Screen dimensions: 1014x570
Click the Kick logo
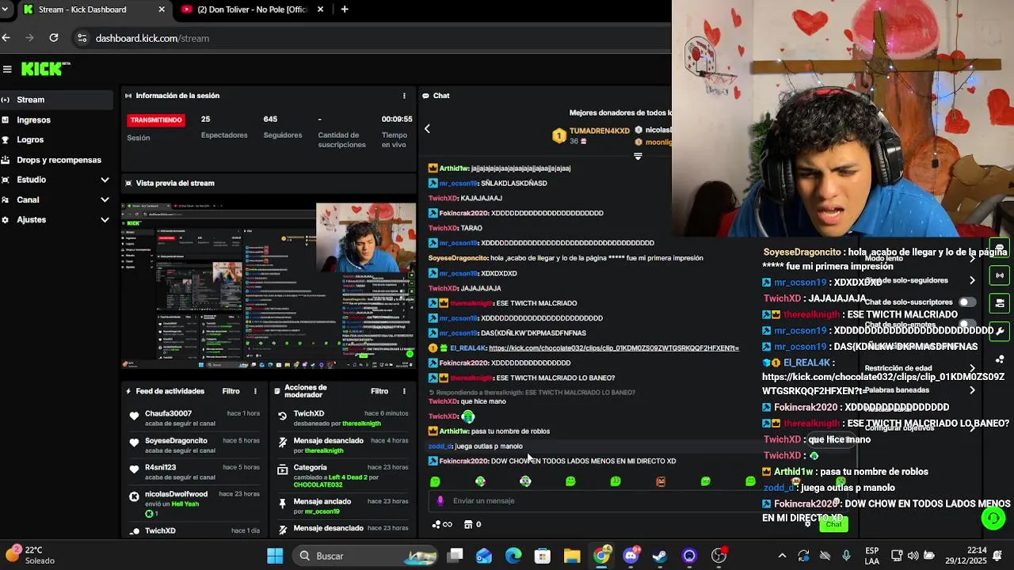[45, 69]
